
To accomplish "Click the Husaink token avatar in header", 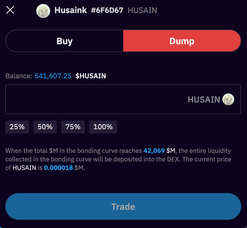I will (x=43, y=11).
